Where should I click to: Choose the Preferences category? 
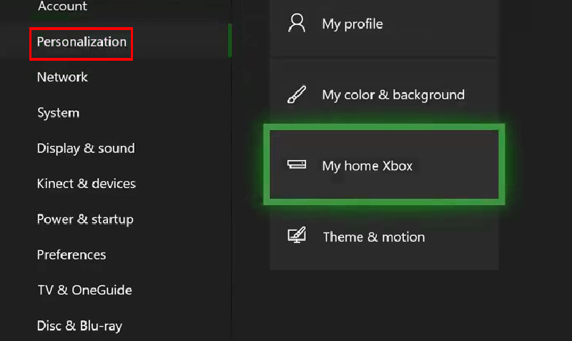pyautogui.click(x=71, y=254)
